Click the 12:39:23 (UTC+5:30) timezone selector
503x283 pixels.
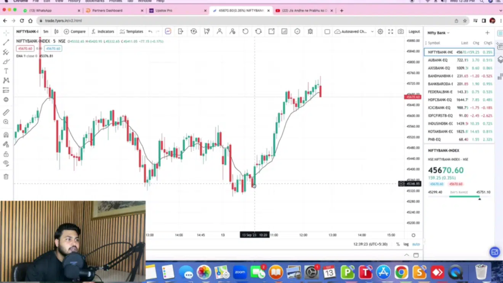[370, 244]
